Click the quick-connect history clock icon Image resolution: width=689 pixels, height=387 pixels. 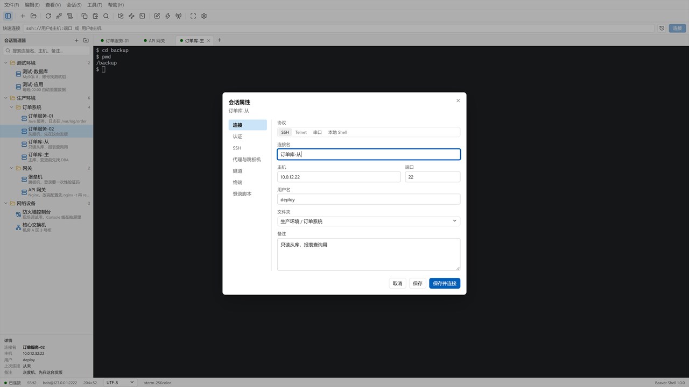tap(662, 28)
